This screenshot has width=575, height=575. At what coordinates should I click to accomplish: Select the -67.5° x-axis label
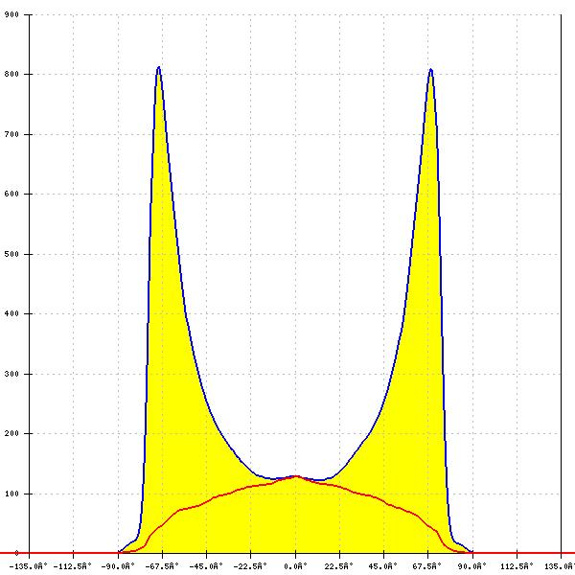pyautogui.click(x=163, y=565)
